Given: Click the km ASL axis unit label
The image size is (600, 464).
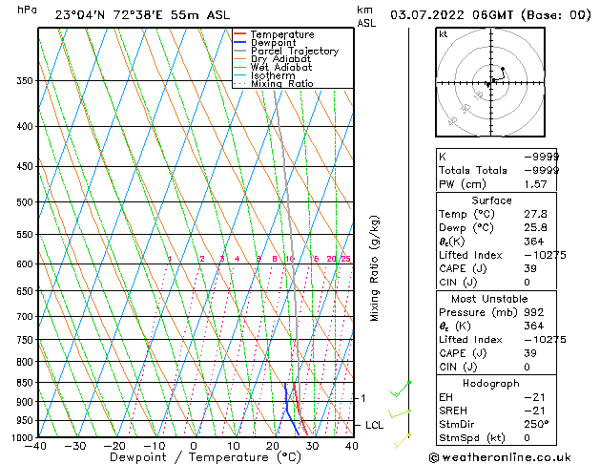Looking at the screenshot, I should 366,16.
